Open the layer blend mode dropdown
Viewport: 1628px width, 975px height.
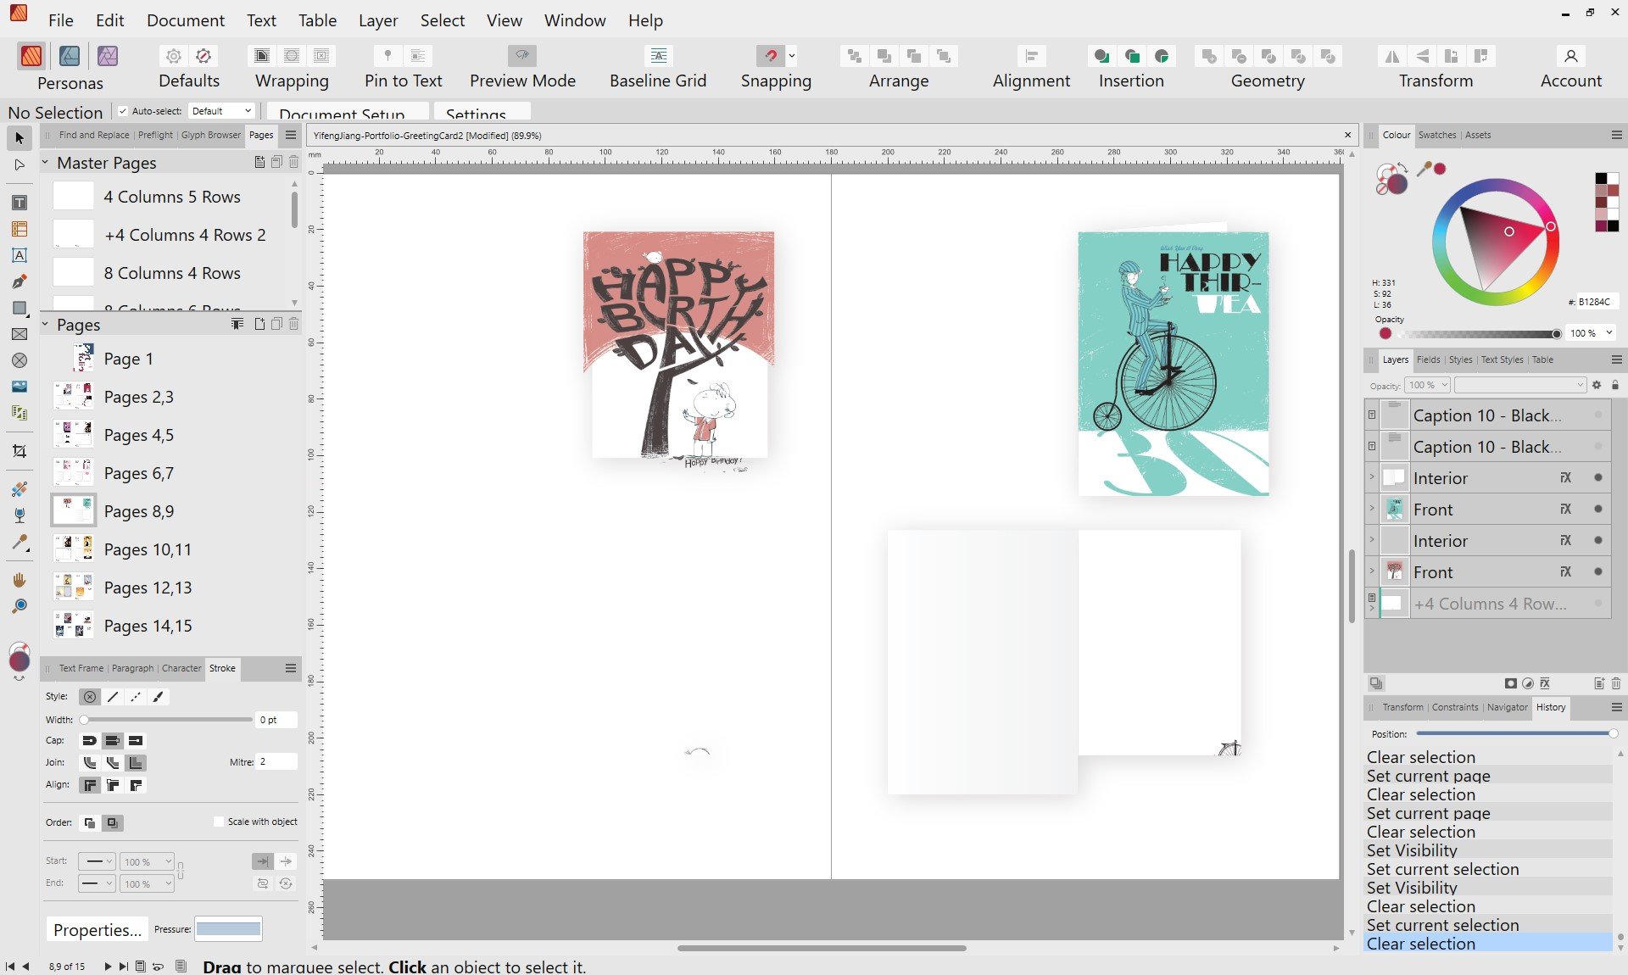point(1520,385)
